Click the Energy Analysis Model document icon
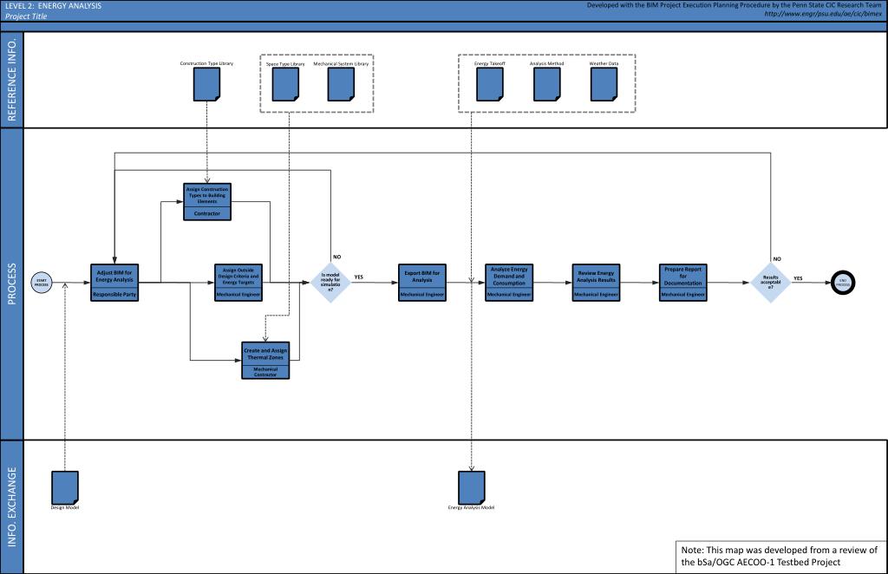 coord(472,487)
